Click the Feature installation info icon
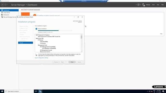The image size is (166, 93). tap(36, 29)
